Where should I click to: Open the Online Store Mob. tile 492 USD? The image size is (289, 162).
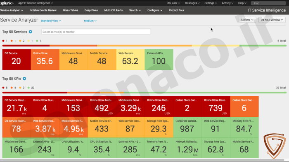pyautogui.click(x=102, y=106)
